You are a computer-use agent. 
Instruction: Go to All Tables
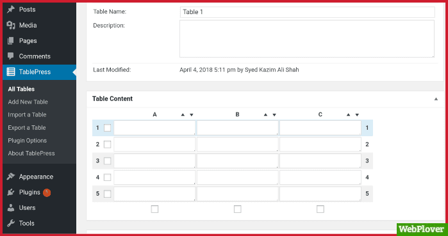[21, 89]
